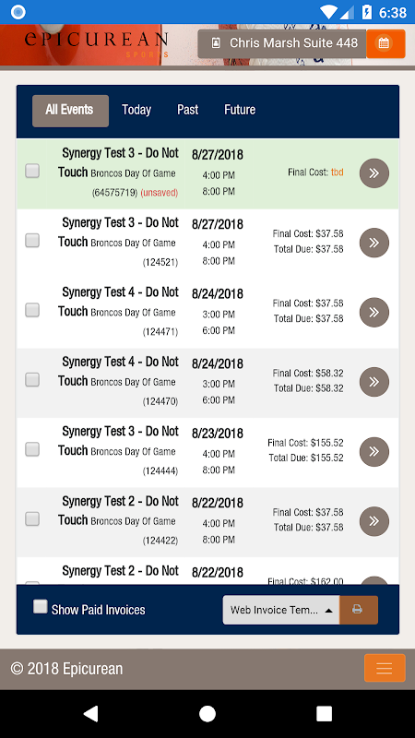Print invoices with the printer icon
Screen dimensions: 415x738
[x=359, y=610]
